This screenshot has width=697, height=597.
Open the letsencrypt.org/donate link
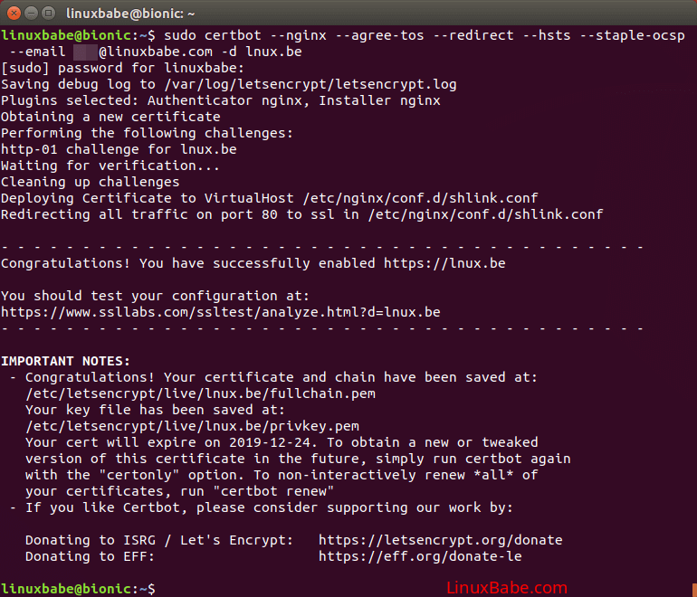[x=440, y=540]
